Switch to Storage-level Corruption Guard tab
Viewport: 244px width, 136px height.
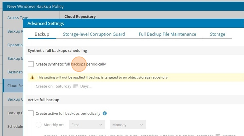(x=94, y=34)
